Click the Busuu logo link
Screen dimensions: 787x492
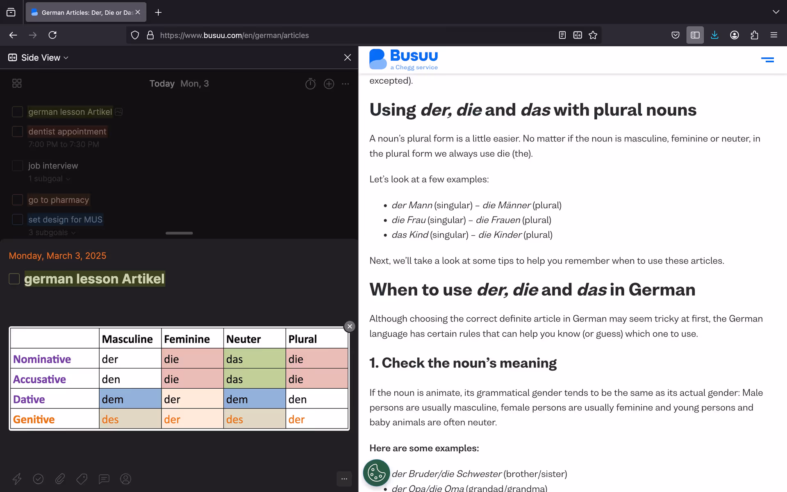click(403, 59)
